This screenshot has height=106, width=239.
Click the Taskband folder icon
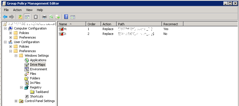pos(32,92)
